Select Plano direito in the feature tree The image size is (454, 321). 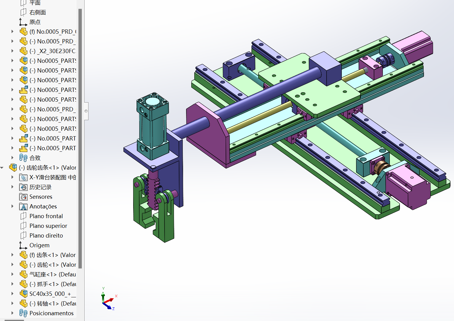pyautogui.click(x=46, y=236)
